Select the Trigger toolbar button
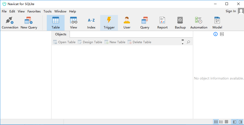244x125 pixels. tap(109, 23)
